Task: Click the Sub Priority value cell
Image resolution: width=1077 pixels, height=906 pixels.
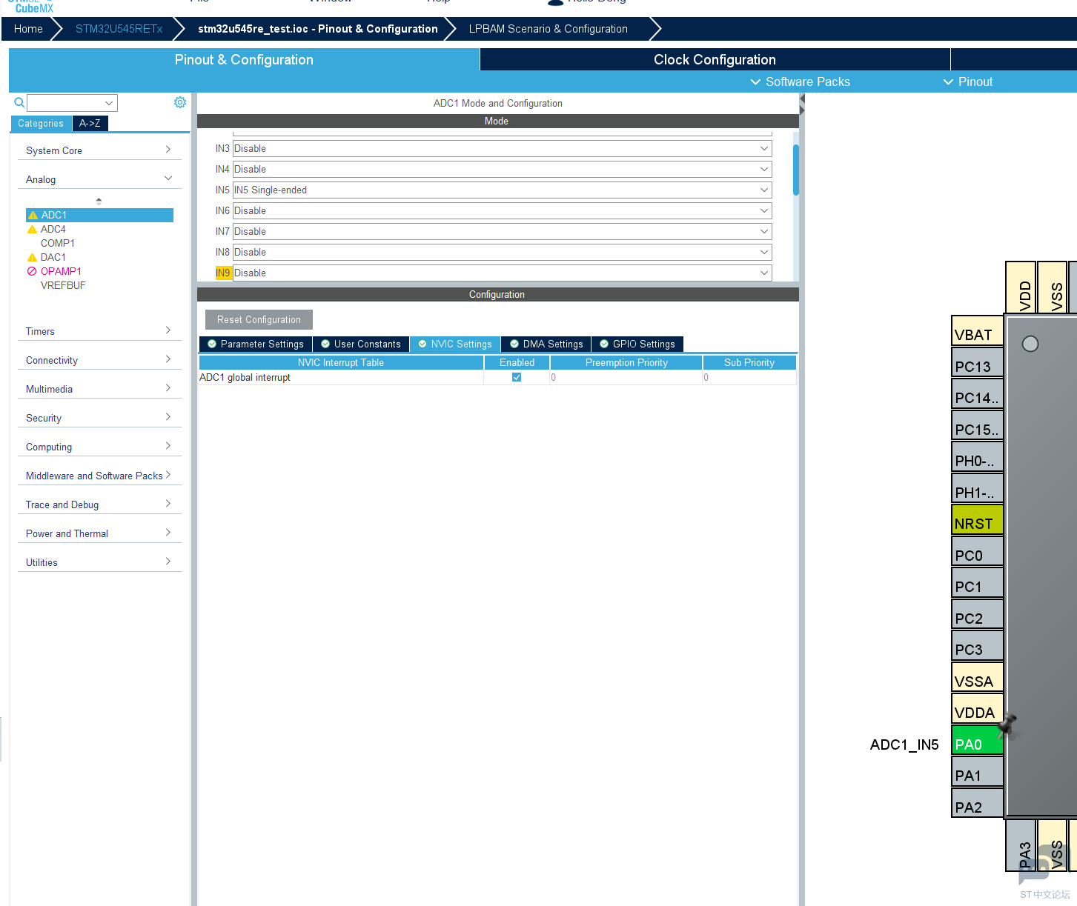Action: 749,378
